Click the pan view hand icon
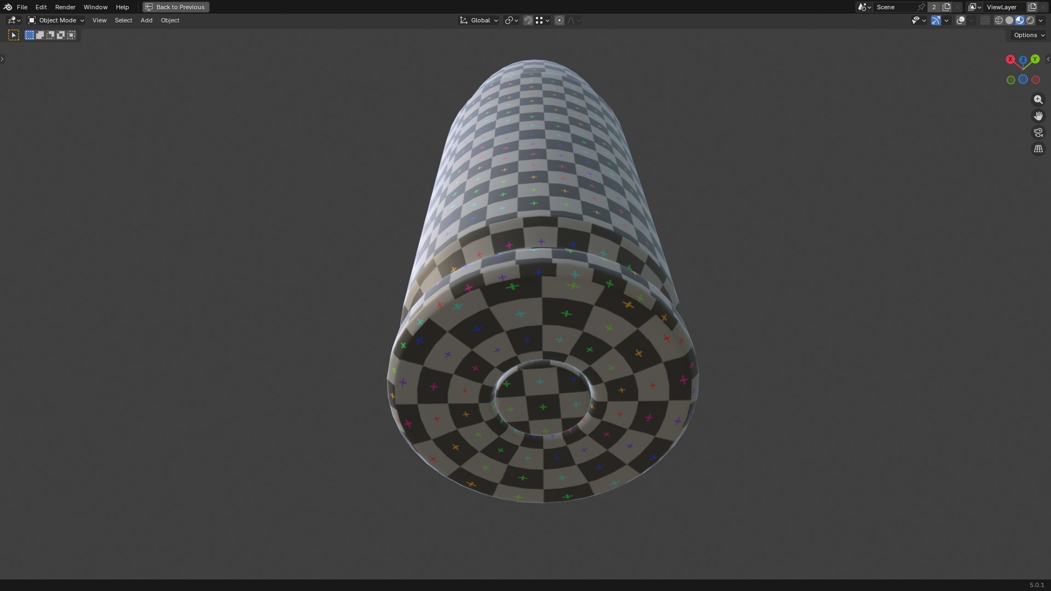Screen dimensions: 1051x591 [x=1038, y=116]
